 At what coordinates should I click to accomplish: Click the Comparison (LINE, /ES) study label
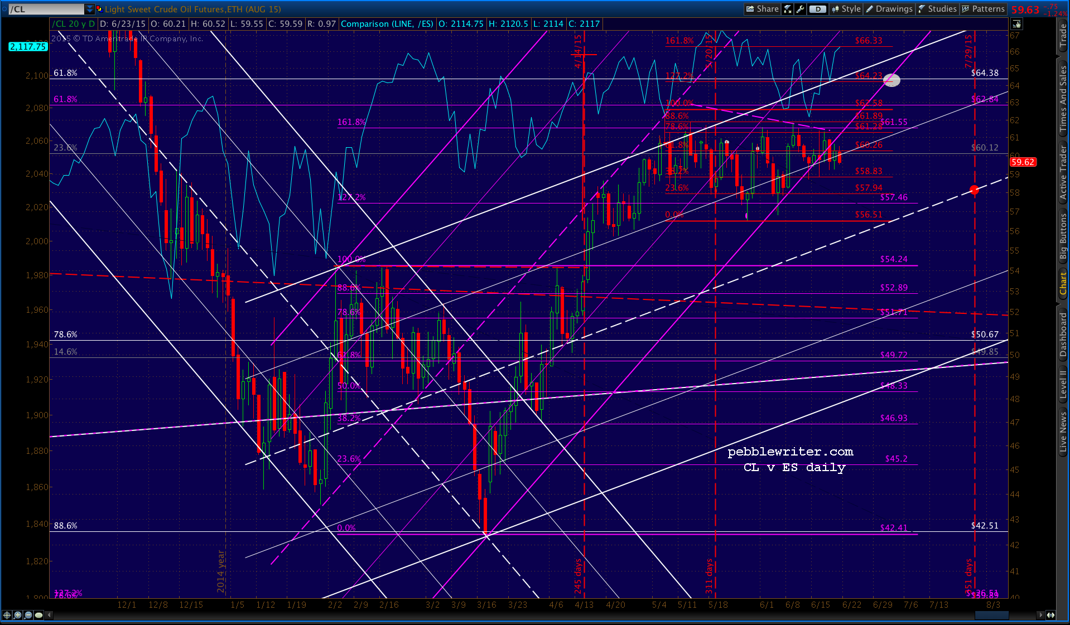pyautogui.click(x=387, y=24)
